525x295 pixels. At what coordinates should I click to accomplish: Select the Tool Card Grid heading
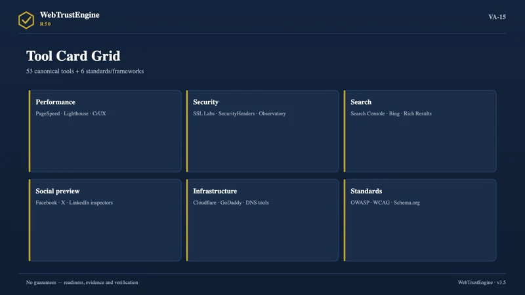pyautogui.click(x=73, y=56)
